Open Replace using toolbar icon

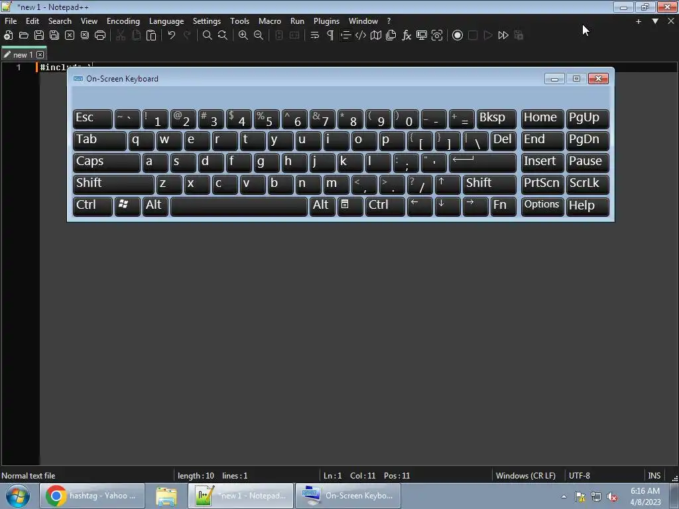point(223,36)
